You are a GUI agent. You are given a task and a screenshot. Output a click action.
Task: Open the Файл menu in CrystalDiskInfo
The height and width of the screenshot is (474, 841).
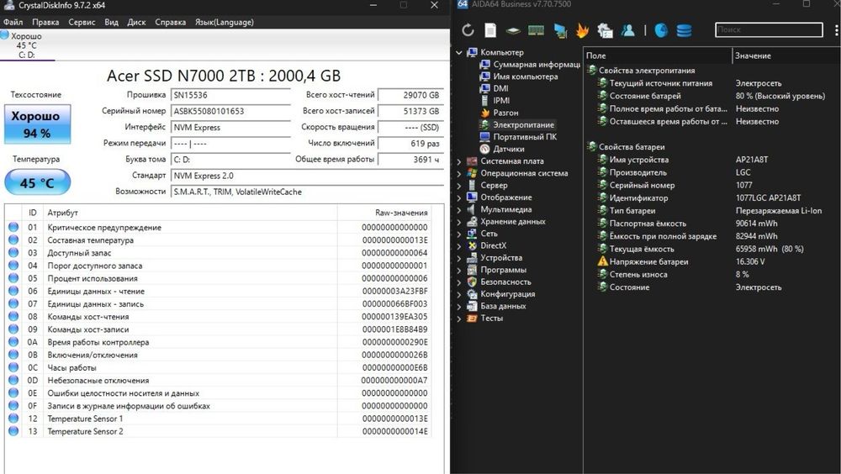click(13, 22)
